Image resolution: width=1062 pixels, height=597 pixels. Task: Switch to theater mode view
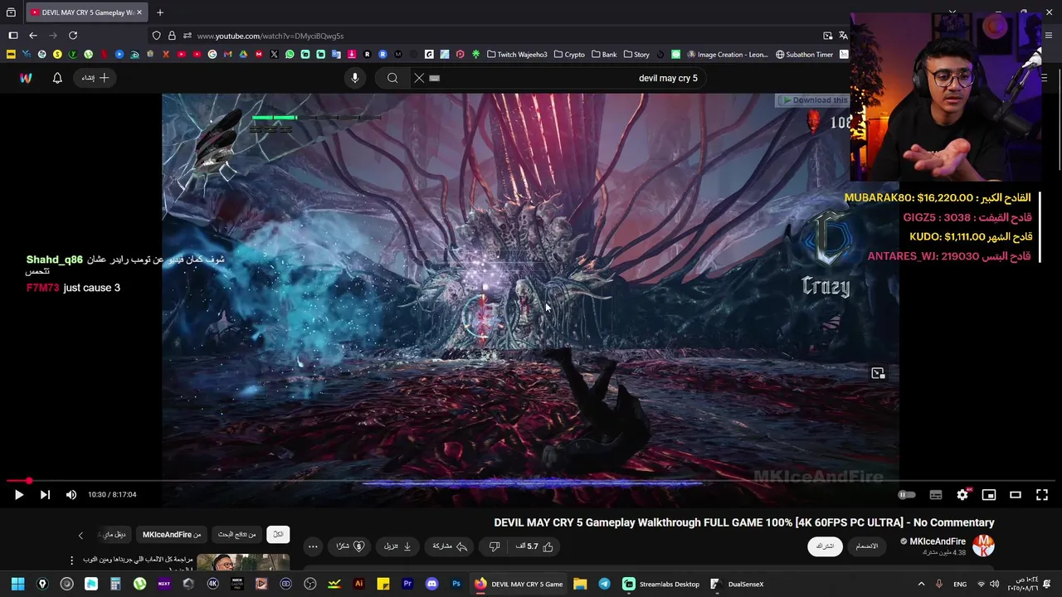point(1016,495)
